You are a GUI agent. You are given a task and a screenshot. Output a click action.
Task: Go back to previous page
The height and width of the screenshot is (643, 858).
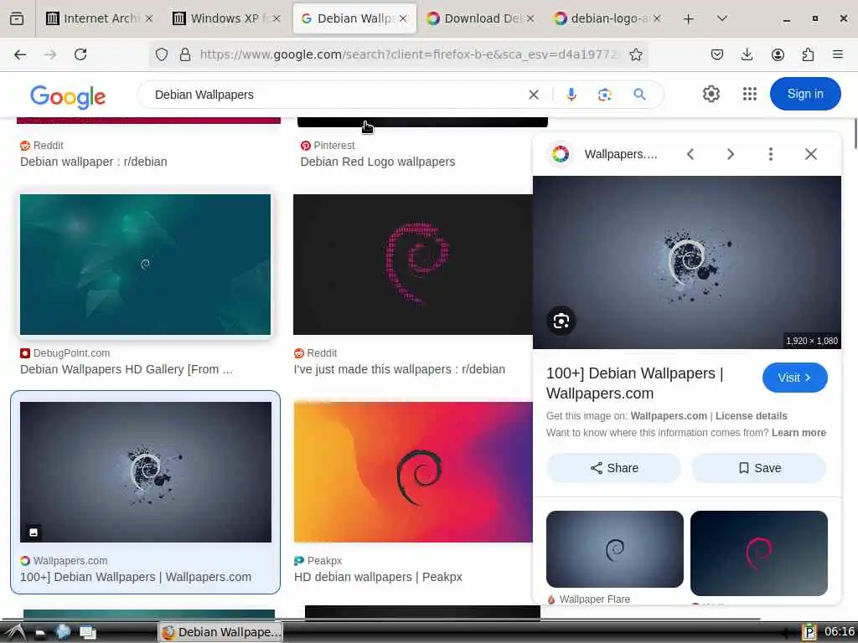(20, 54)
